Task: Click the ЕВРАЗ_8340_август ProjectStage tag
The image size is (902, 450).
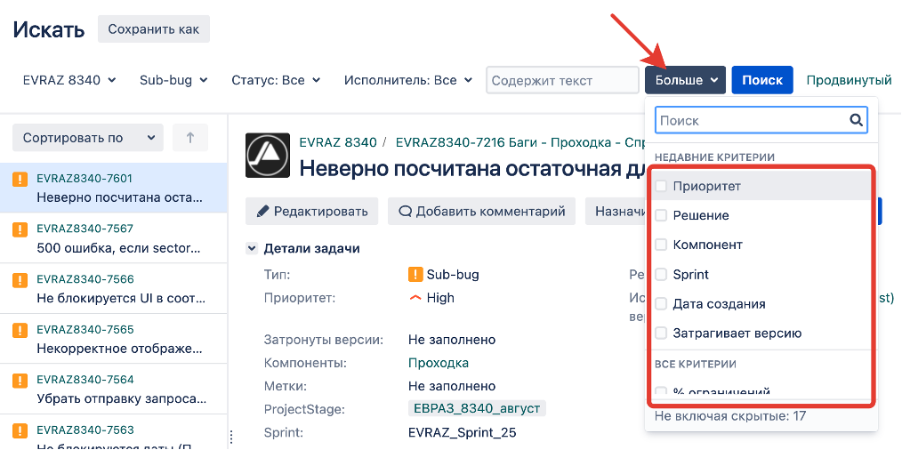Action: [477, 408]
